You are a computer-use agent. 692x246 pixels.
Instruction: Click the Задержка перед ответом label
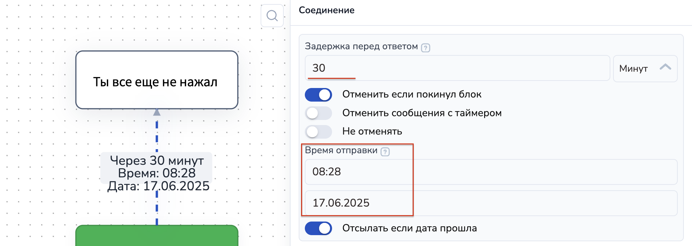pos(361,47)
